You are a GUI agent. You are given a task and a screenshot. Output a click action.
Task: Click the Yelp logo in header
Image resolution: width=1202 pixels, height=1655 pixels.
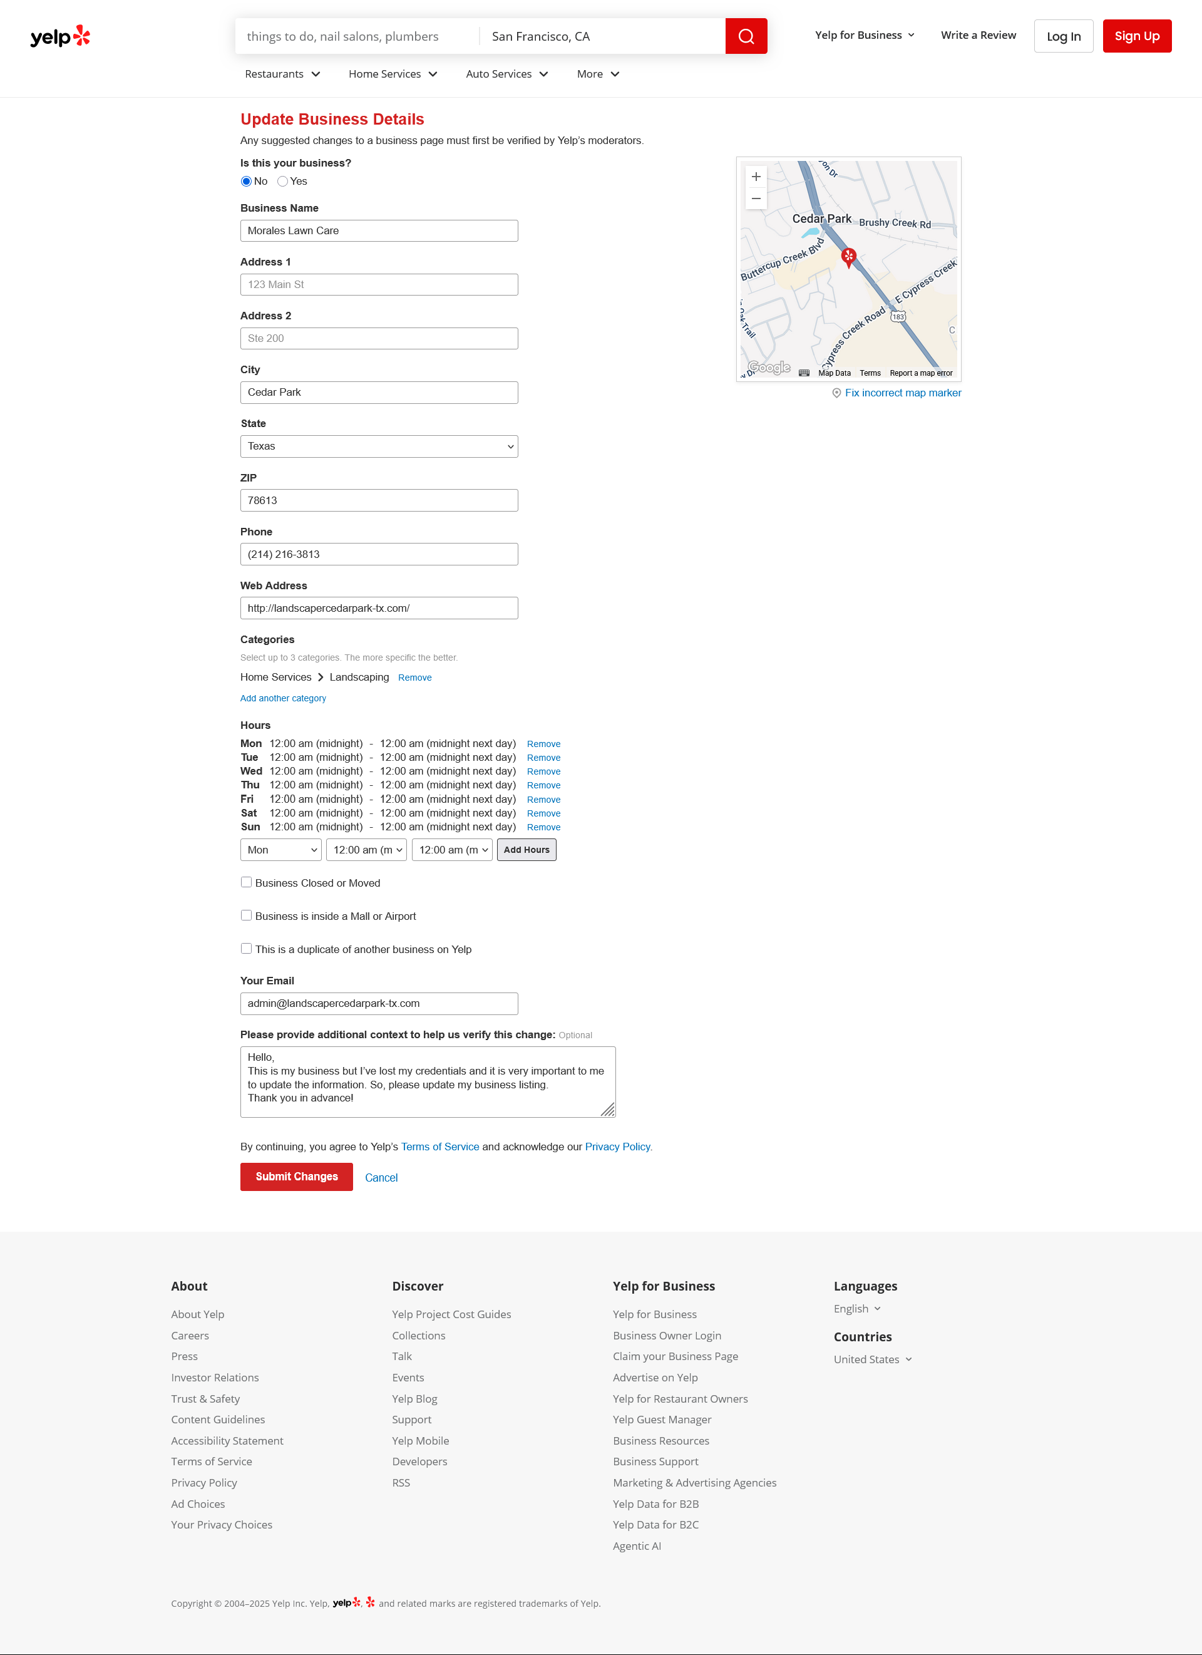click(60, 36)
